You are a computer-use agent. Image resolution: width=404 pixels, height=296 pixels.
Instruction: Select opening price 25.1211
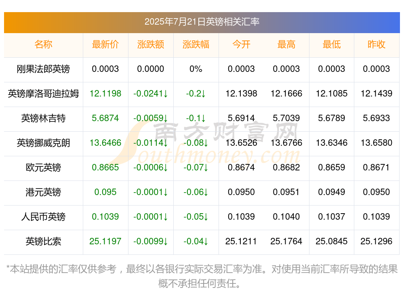point(241,241)
